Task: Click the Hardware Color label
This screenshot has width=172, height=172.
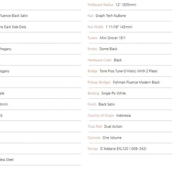Action: pos(99,60)
